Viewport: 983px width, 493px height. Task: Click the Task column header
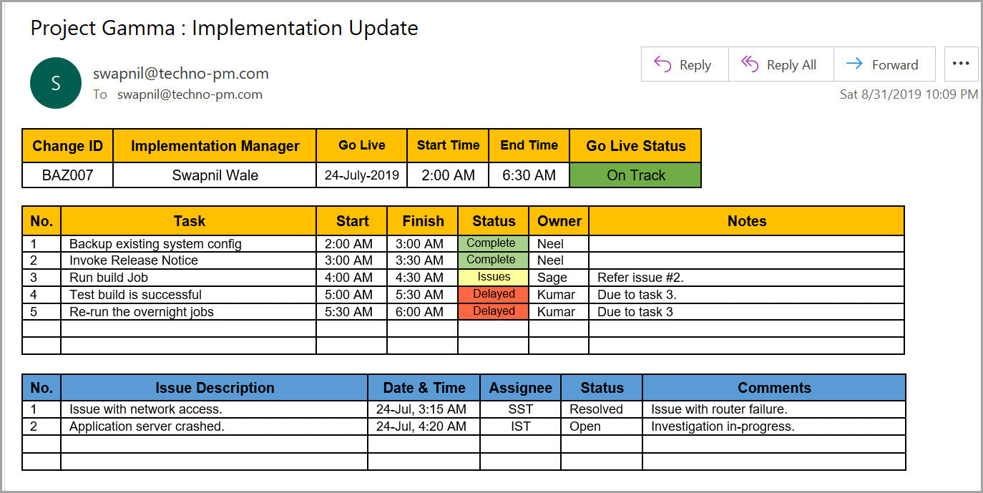pos(189,220)
